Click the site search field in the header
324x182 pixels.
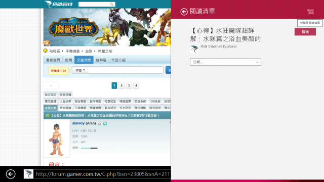(x=97, y=4)
